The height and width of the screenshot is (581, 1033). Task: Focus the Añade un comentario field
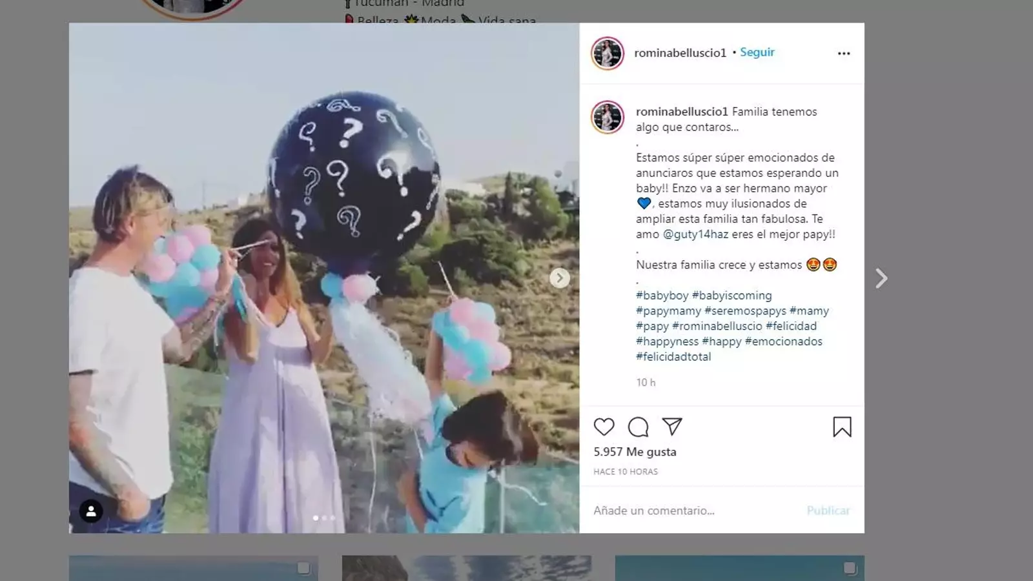pyautogui.click(x=694, y=511)
